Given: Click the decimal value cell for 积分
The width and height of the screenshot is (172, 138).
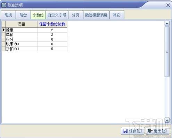Looking at the screenshot, I should coord(52,40).
